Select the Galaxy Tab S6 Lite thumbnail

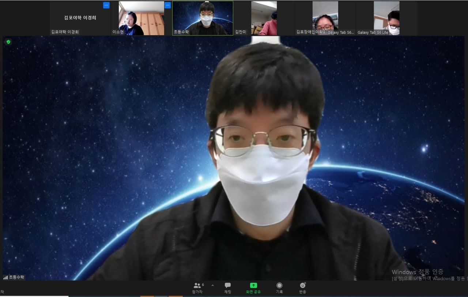coord(386,18)
